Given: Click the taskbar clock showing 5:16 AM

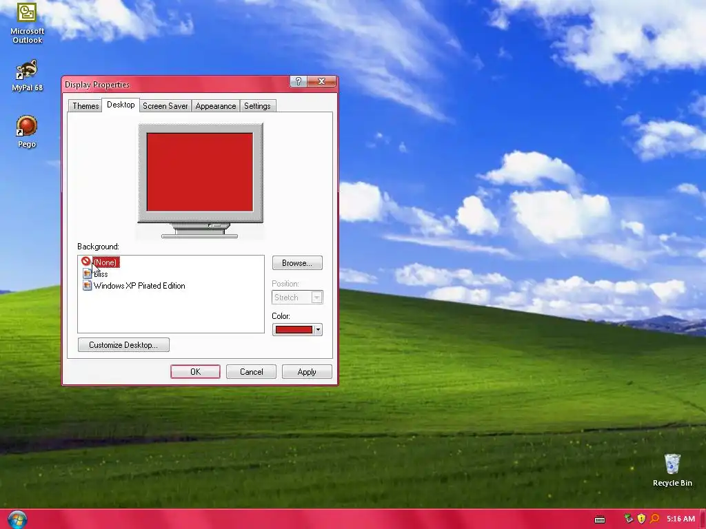Looking at the screenshot, I should (680, 519).
